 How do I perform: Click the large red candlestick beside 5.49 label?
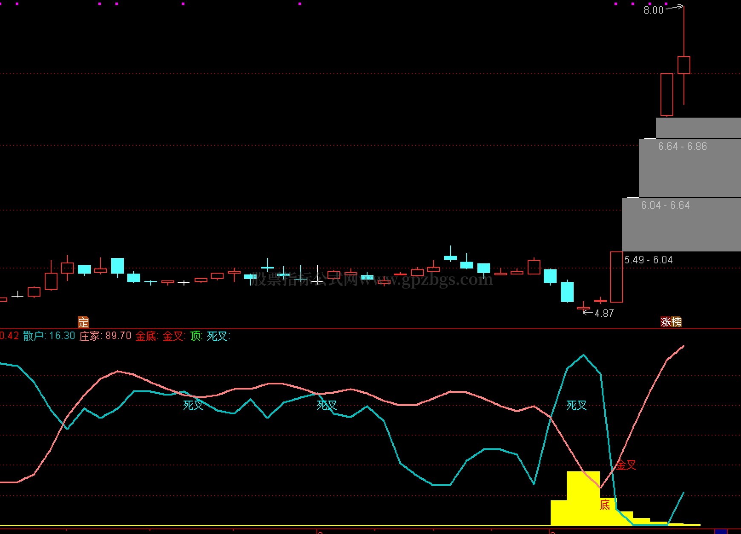(616, 277)
